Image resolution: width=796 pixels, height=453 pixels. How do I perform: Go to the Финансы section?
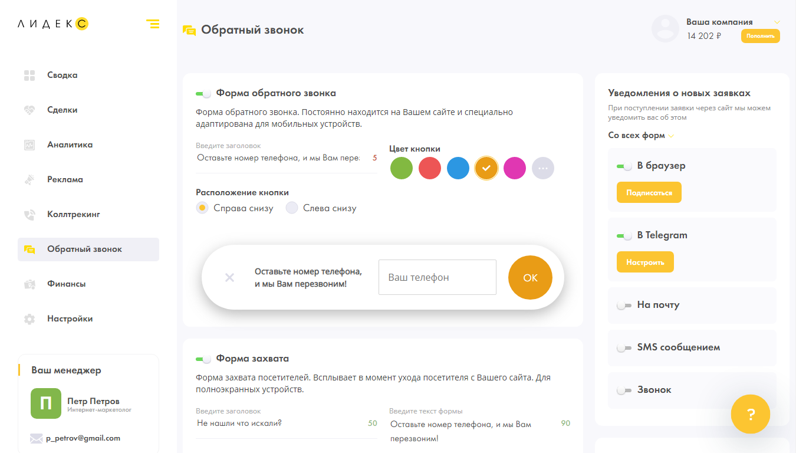tap(67, 284)
